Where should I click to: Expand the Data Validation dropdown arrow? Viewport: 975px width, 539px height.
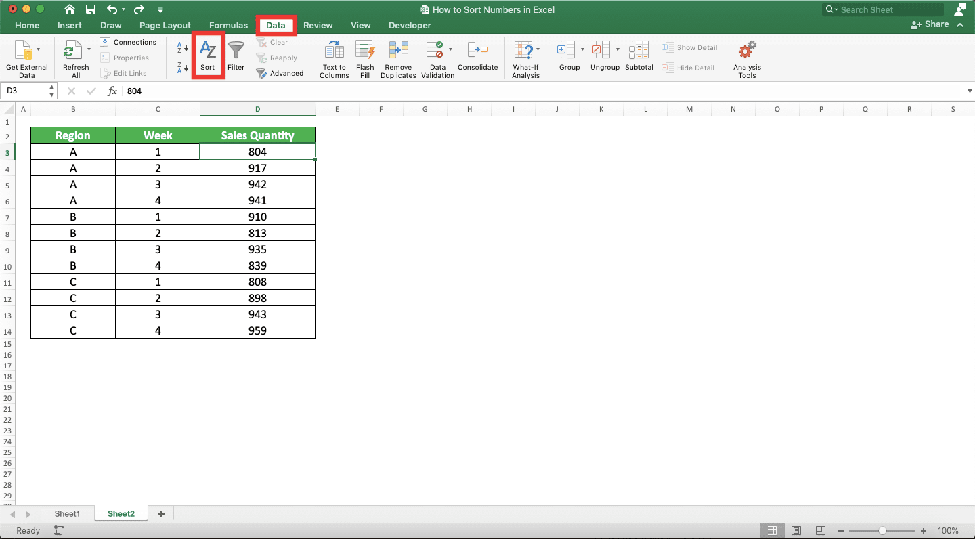(x=450, y=49)
